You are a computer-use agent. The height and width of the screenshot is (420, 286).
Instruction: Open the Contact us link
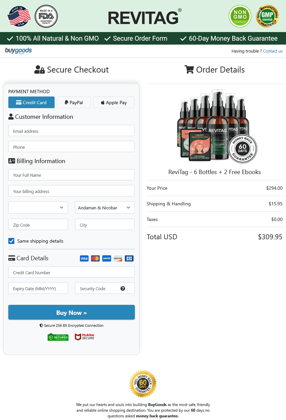[273, 51]
